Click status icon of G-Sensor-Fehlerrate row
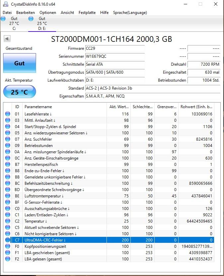Image resolution: width=224 pixels, height=276 pixels. point(8,202)
